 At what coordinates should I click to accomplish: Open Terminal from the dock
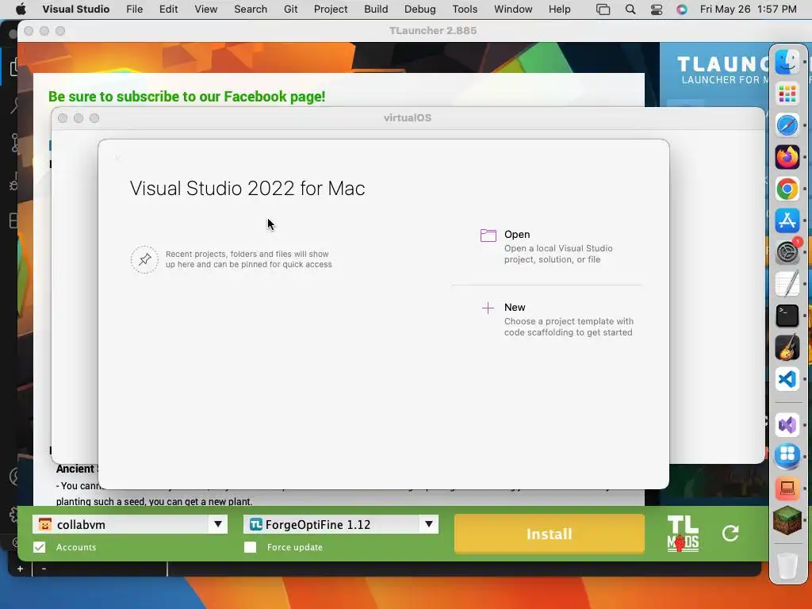pos(787,316)
